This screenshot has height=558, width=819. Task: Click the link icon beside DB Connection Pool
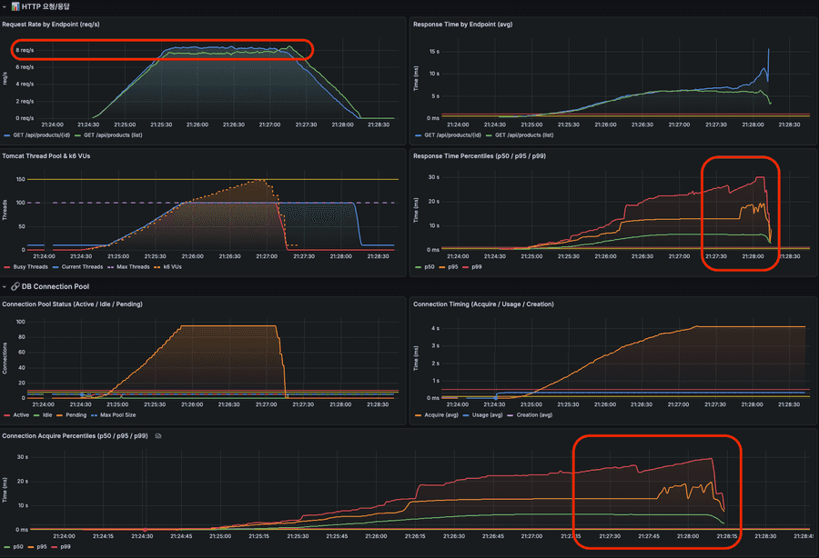[x=15, y=287]
